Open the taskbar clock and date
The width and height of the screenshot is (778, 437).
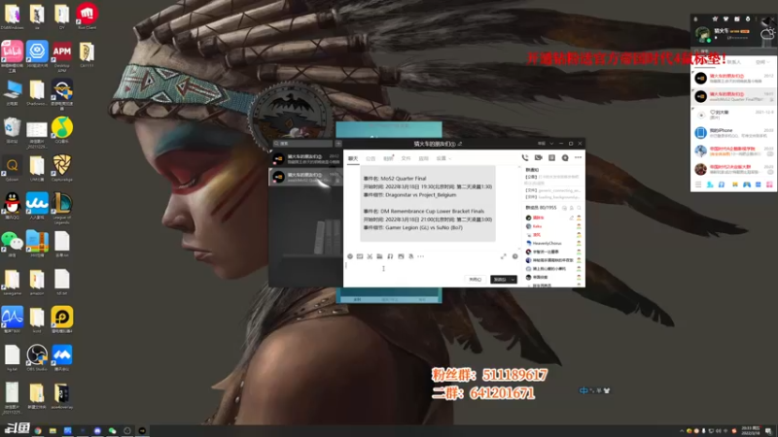click(750, 430)
